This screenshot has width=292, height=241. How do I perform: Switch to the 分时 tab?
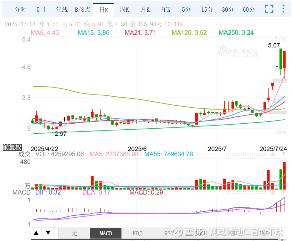point(20,9)
